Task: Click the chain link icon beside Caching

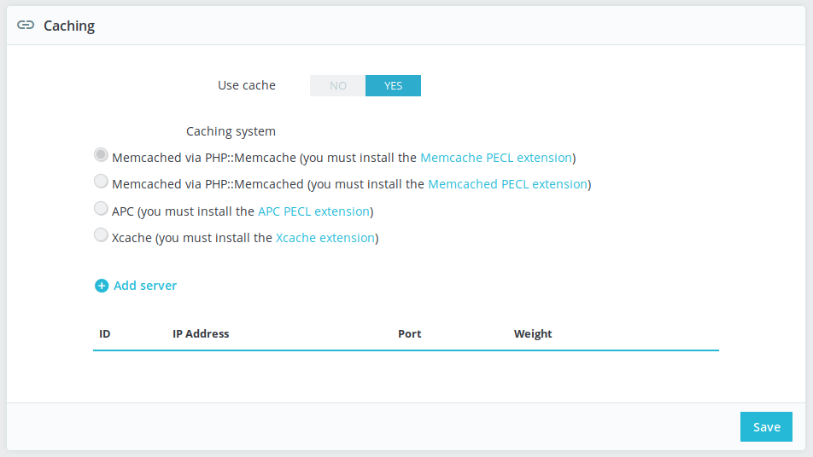Action: 26,26
